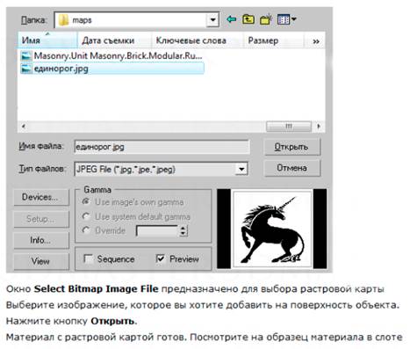The height and width of the screenshot is (349, 410).
Task: Click the unicorn preview thumbnail
Action: coord(272,229)
